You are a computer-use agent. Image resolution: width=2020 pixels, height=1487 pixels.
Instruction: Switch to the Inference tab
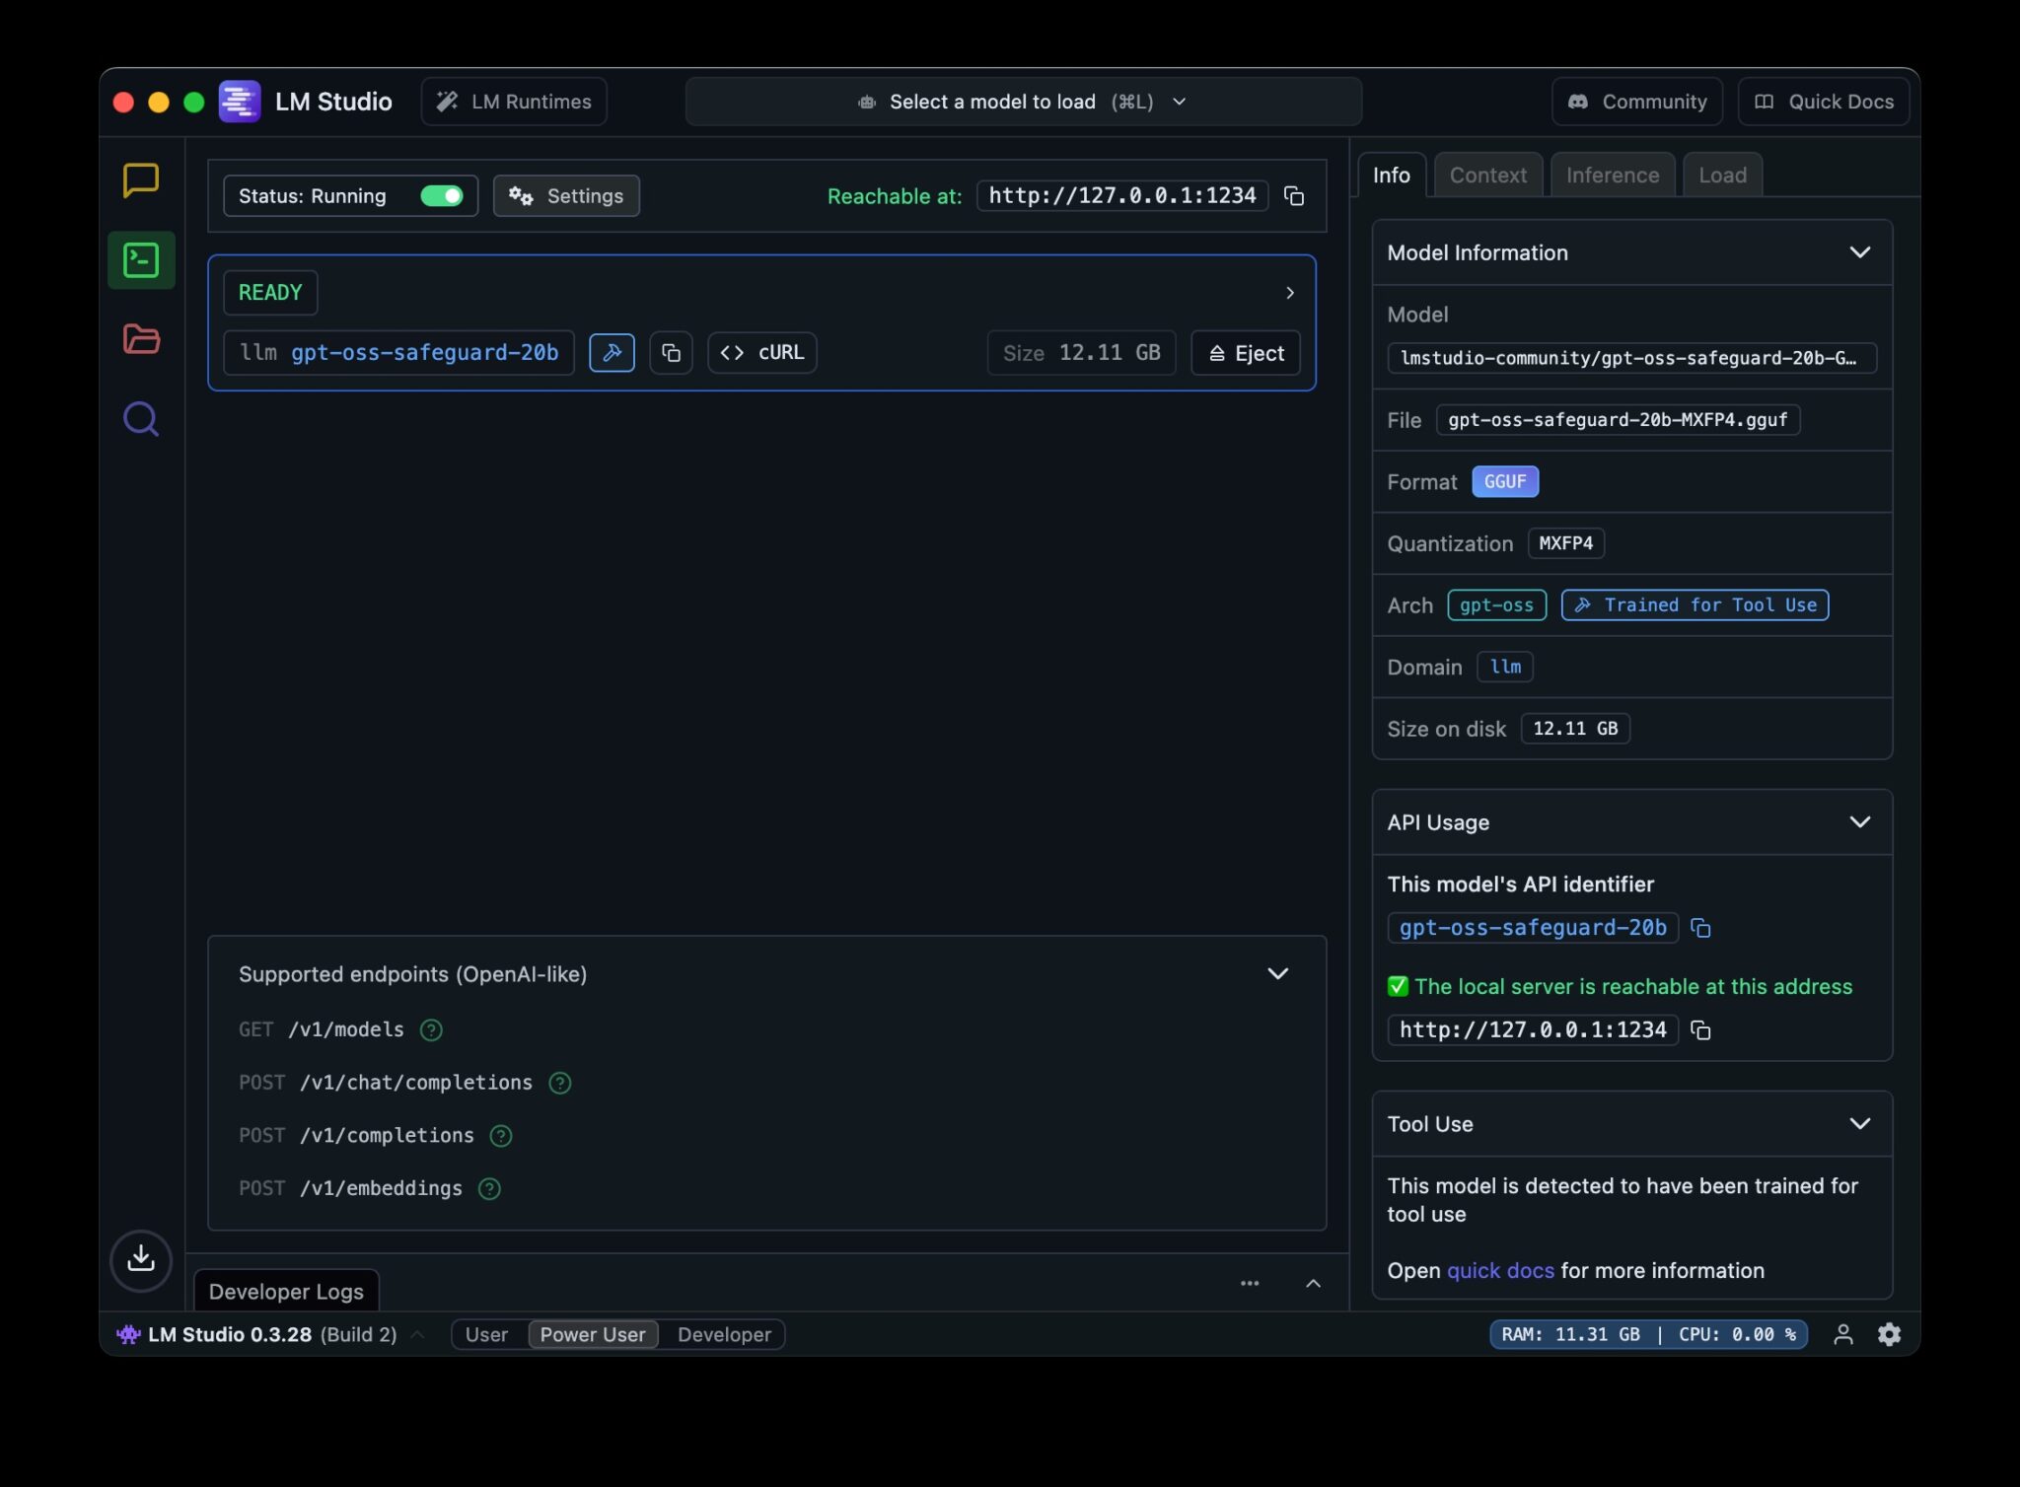1612,175
